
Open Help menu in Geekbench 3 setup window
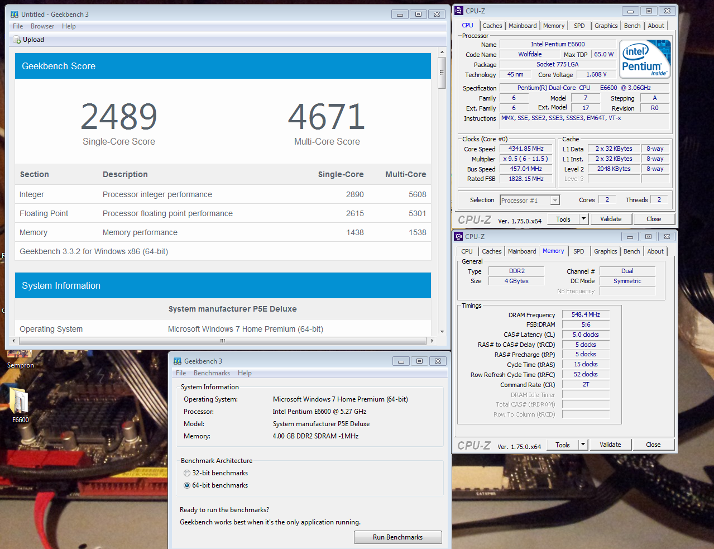[245, 373]
